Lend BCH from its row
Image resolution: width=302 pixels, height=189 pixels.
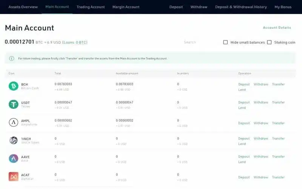242,90
